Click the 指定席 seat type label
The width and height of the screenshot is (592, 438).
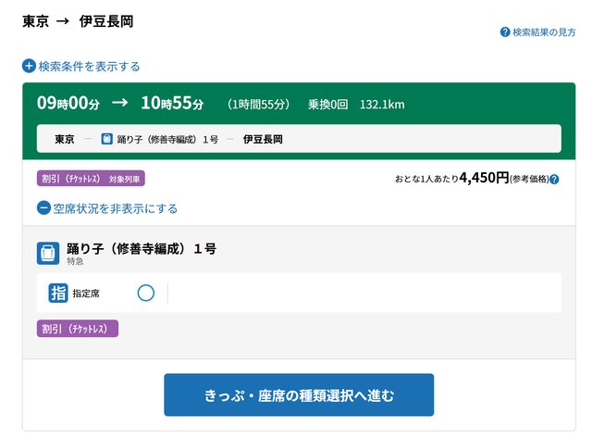tap(86, 294)
